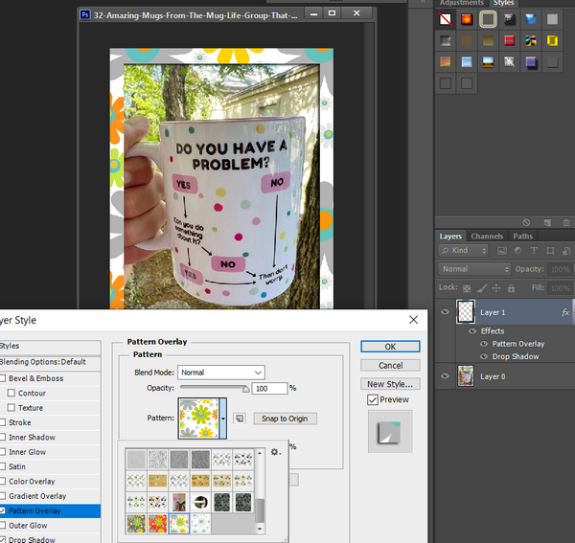
Task: Click the Opacity value field showing 100
Action: 269,389
